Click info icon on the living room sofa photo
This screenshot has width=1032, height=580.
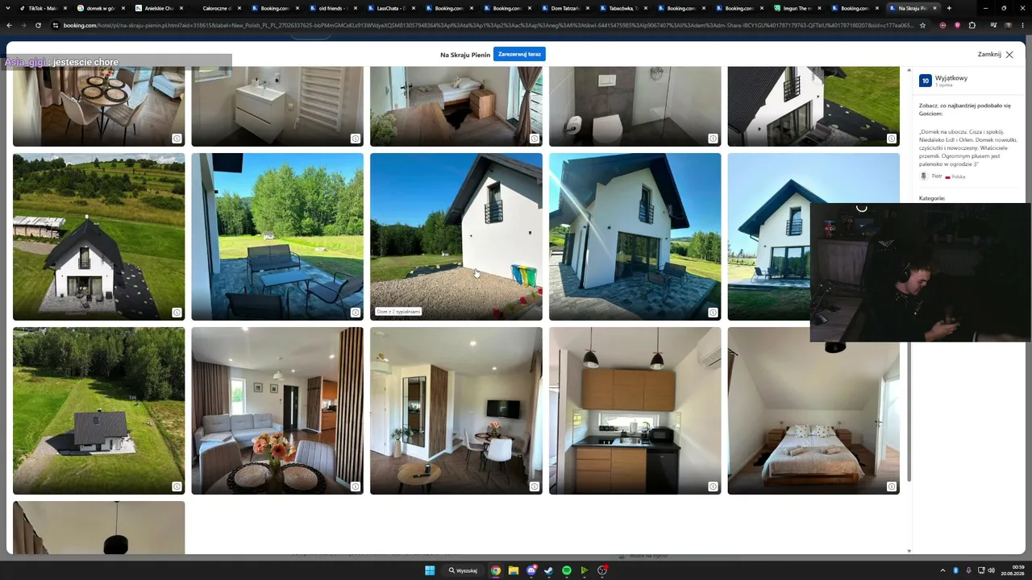pyautogui.click(x=356, y=487)
